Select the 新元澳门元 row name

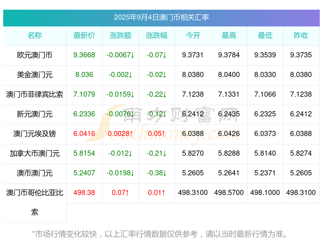click(35, 114)
